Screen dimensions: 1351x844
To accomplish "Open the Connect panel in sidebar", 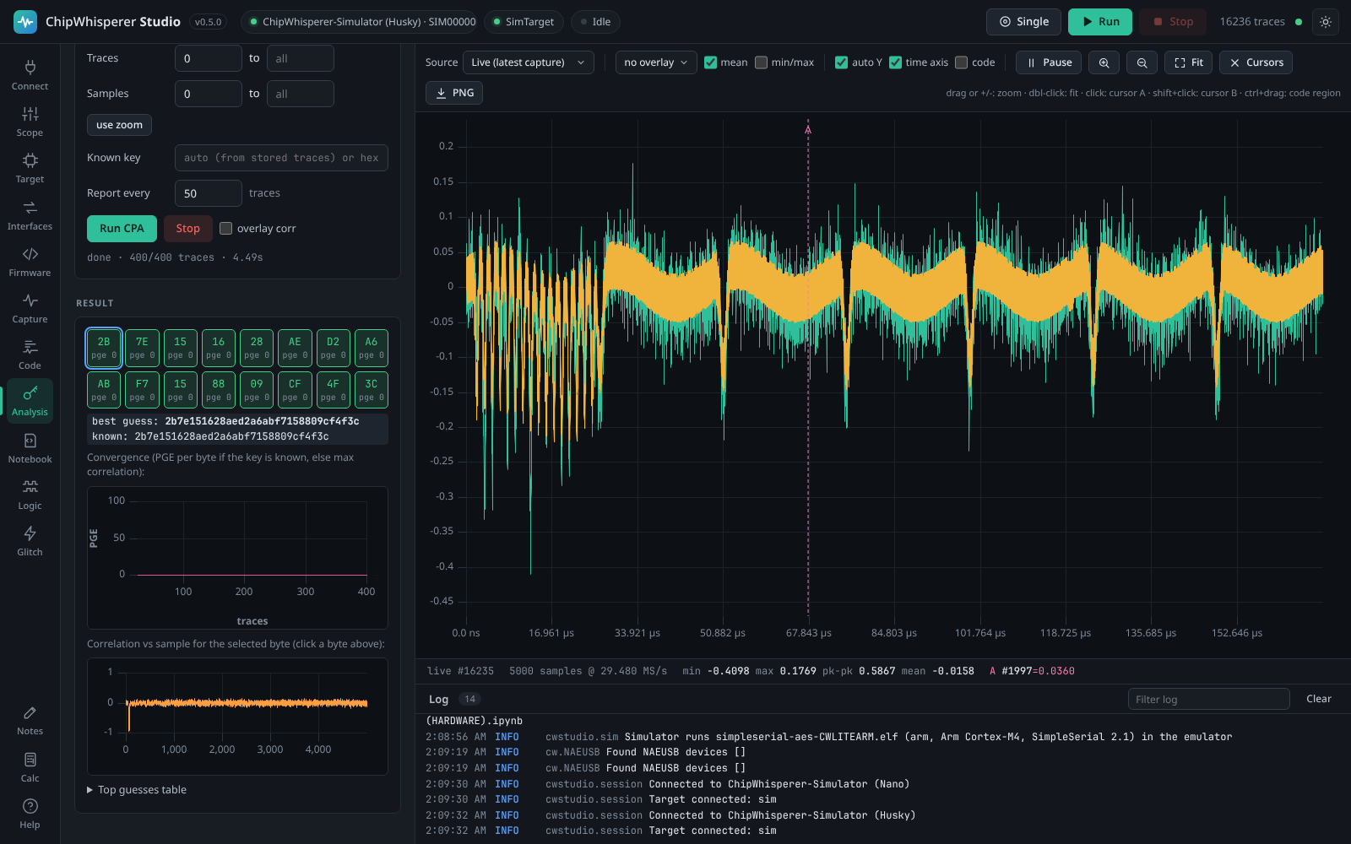I will 30,75.
